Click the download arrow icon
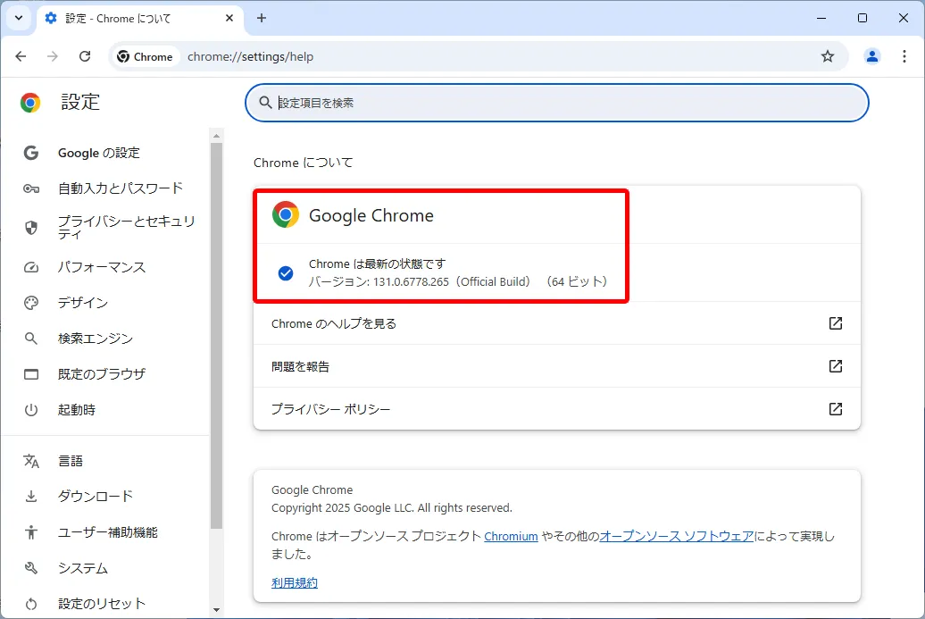Viewport: 925px width, 619px height. (x=31, y=497)
